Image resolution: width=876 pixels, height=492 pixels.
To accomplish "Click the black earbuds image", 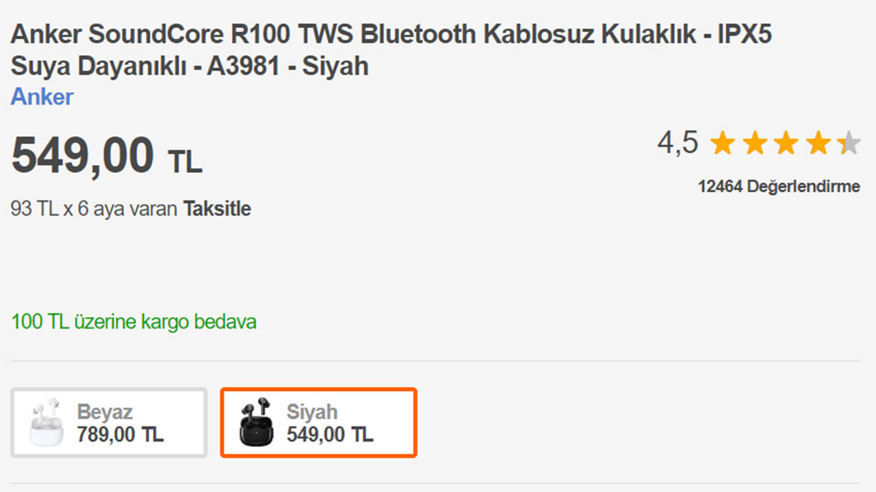I will [x=256, y=422].
